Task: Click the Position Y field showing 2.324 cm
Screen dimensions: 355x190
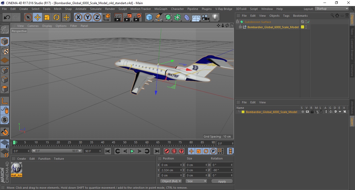Action: 171,170
